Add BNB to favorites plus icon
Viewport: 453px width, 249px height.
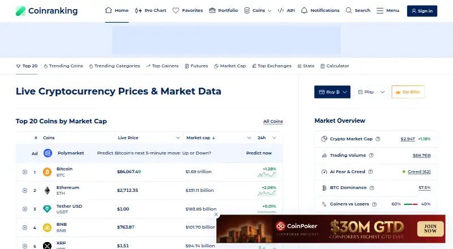[25, 227]
